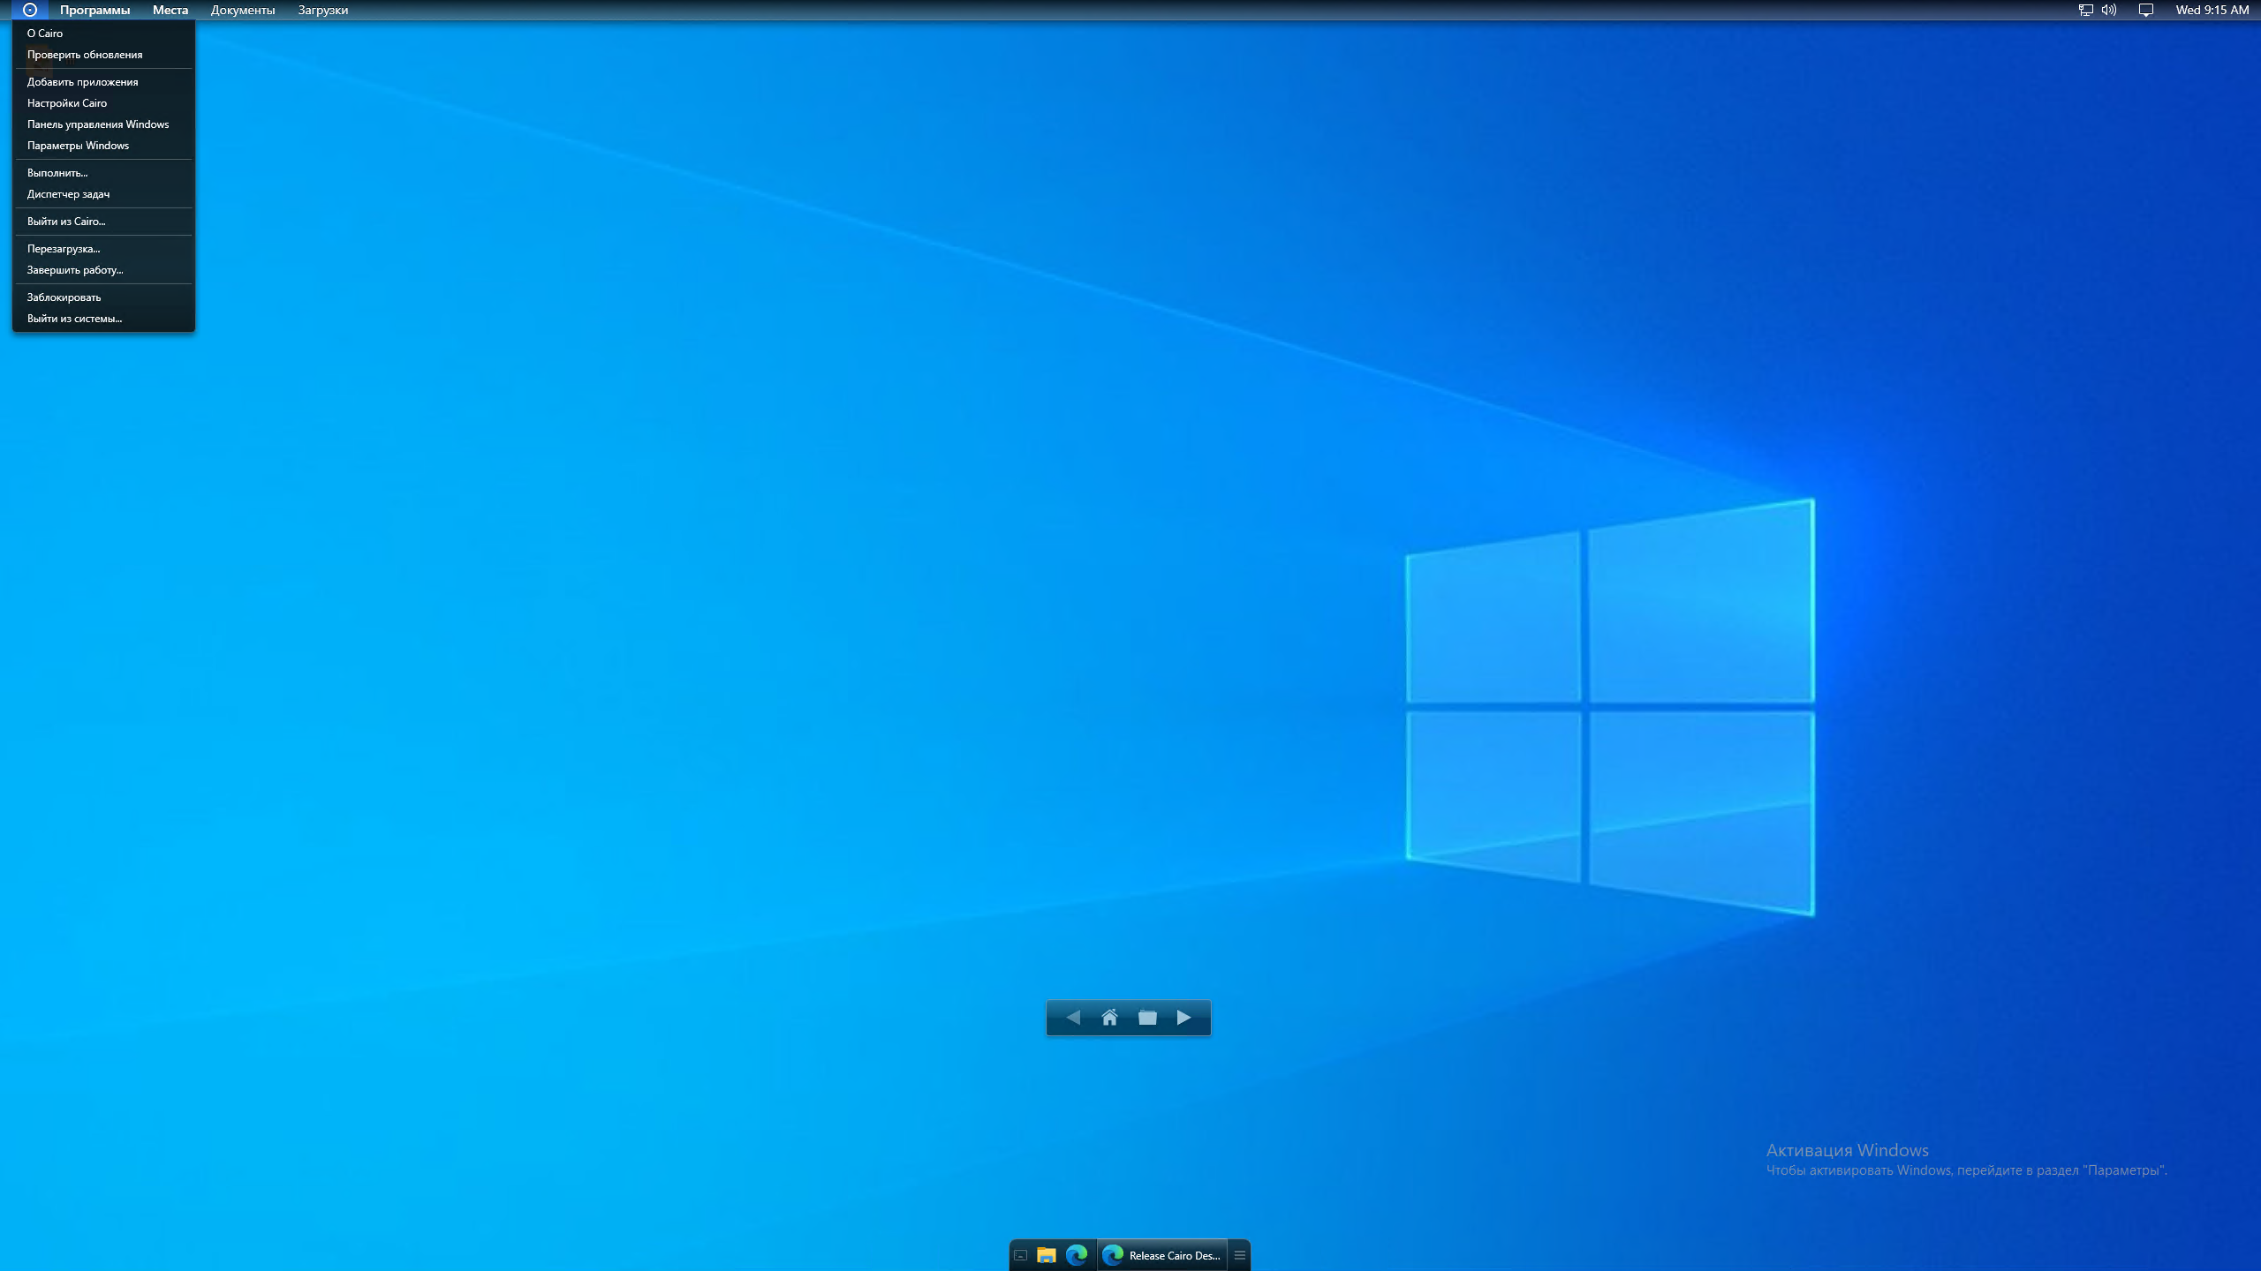
Task: Click the Wed 9:15 AM clock
Action: pyautogui.click(x=2212, y=10)
